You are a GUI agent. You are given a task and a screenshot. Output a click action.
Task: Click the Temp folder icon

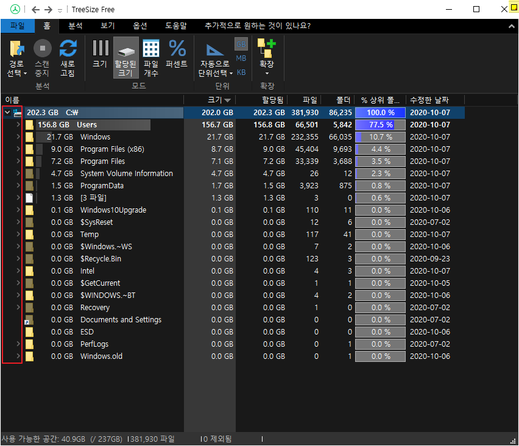pos(30,235)
